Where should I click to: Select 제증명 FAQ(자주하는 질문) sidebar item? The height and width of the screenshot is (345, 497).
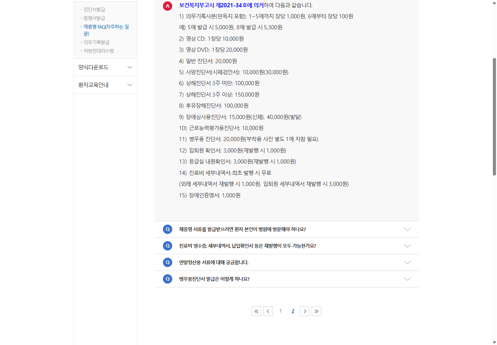pos(106,30)
